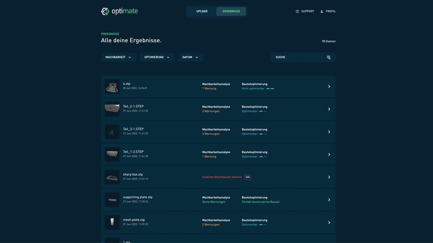Expand the Datum filter dropdown
The height and width of the screenshot is (243, 433).
coord(190,57)
